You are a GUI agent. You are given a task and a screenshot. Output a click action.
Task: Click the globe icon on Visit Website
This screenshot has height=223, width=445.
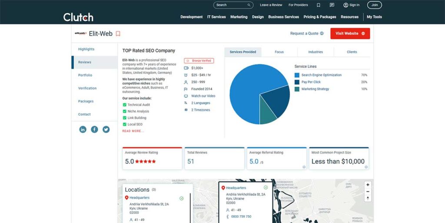(x=363, y=33)
